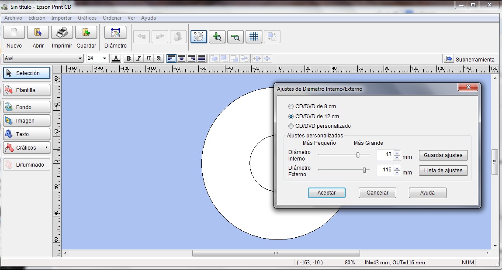This screenshot has width=502, height=270.
Task: Align text to the left
Action: (171, 58)
